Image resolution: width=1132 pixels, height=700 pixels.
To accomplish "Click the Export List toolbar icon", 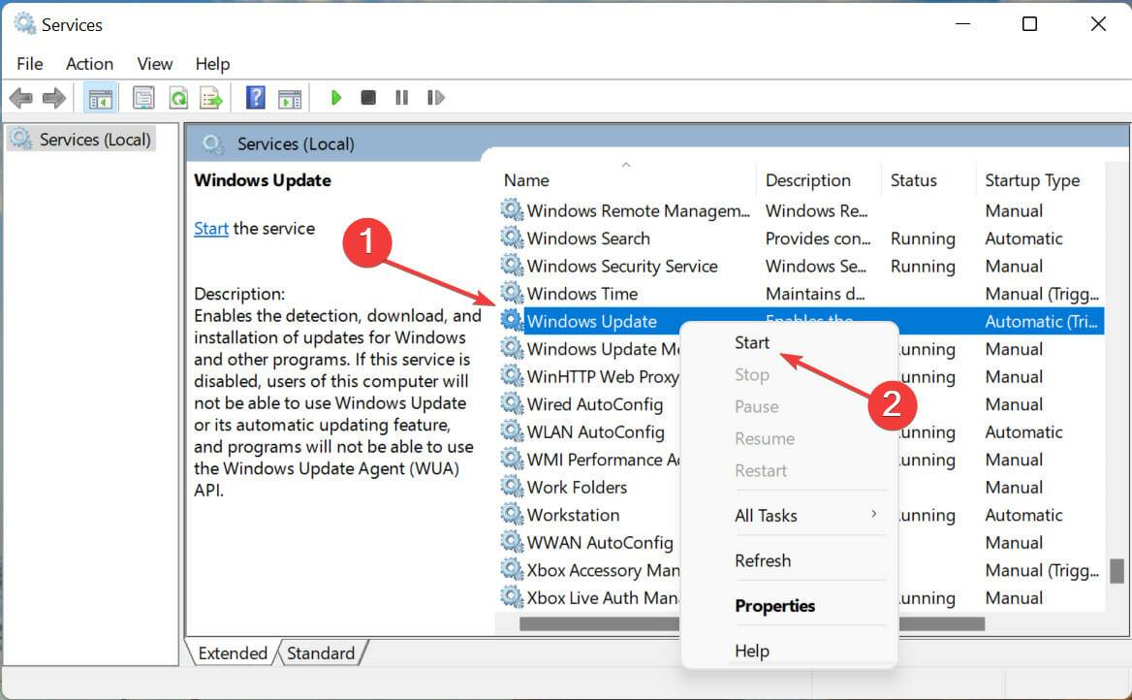I will (211, 98).
